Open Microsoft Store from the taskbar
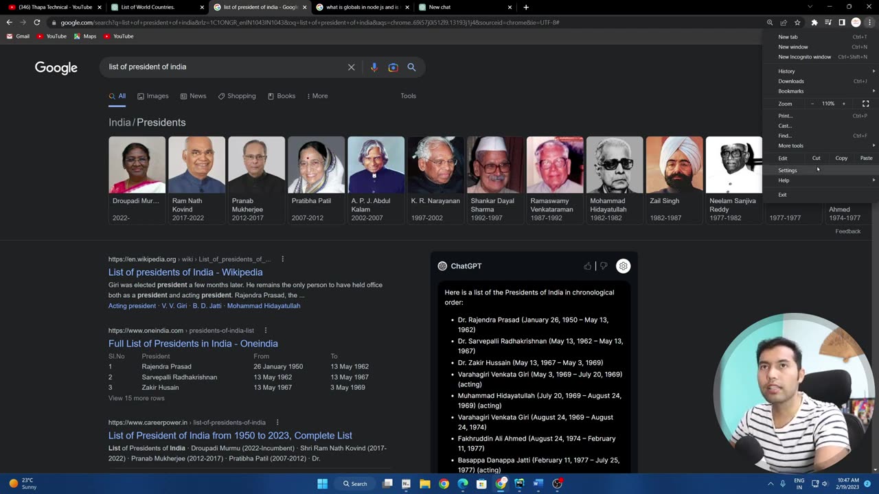879x494 pixels. (481, 484)
